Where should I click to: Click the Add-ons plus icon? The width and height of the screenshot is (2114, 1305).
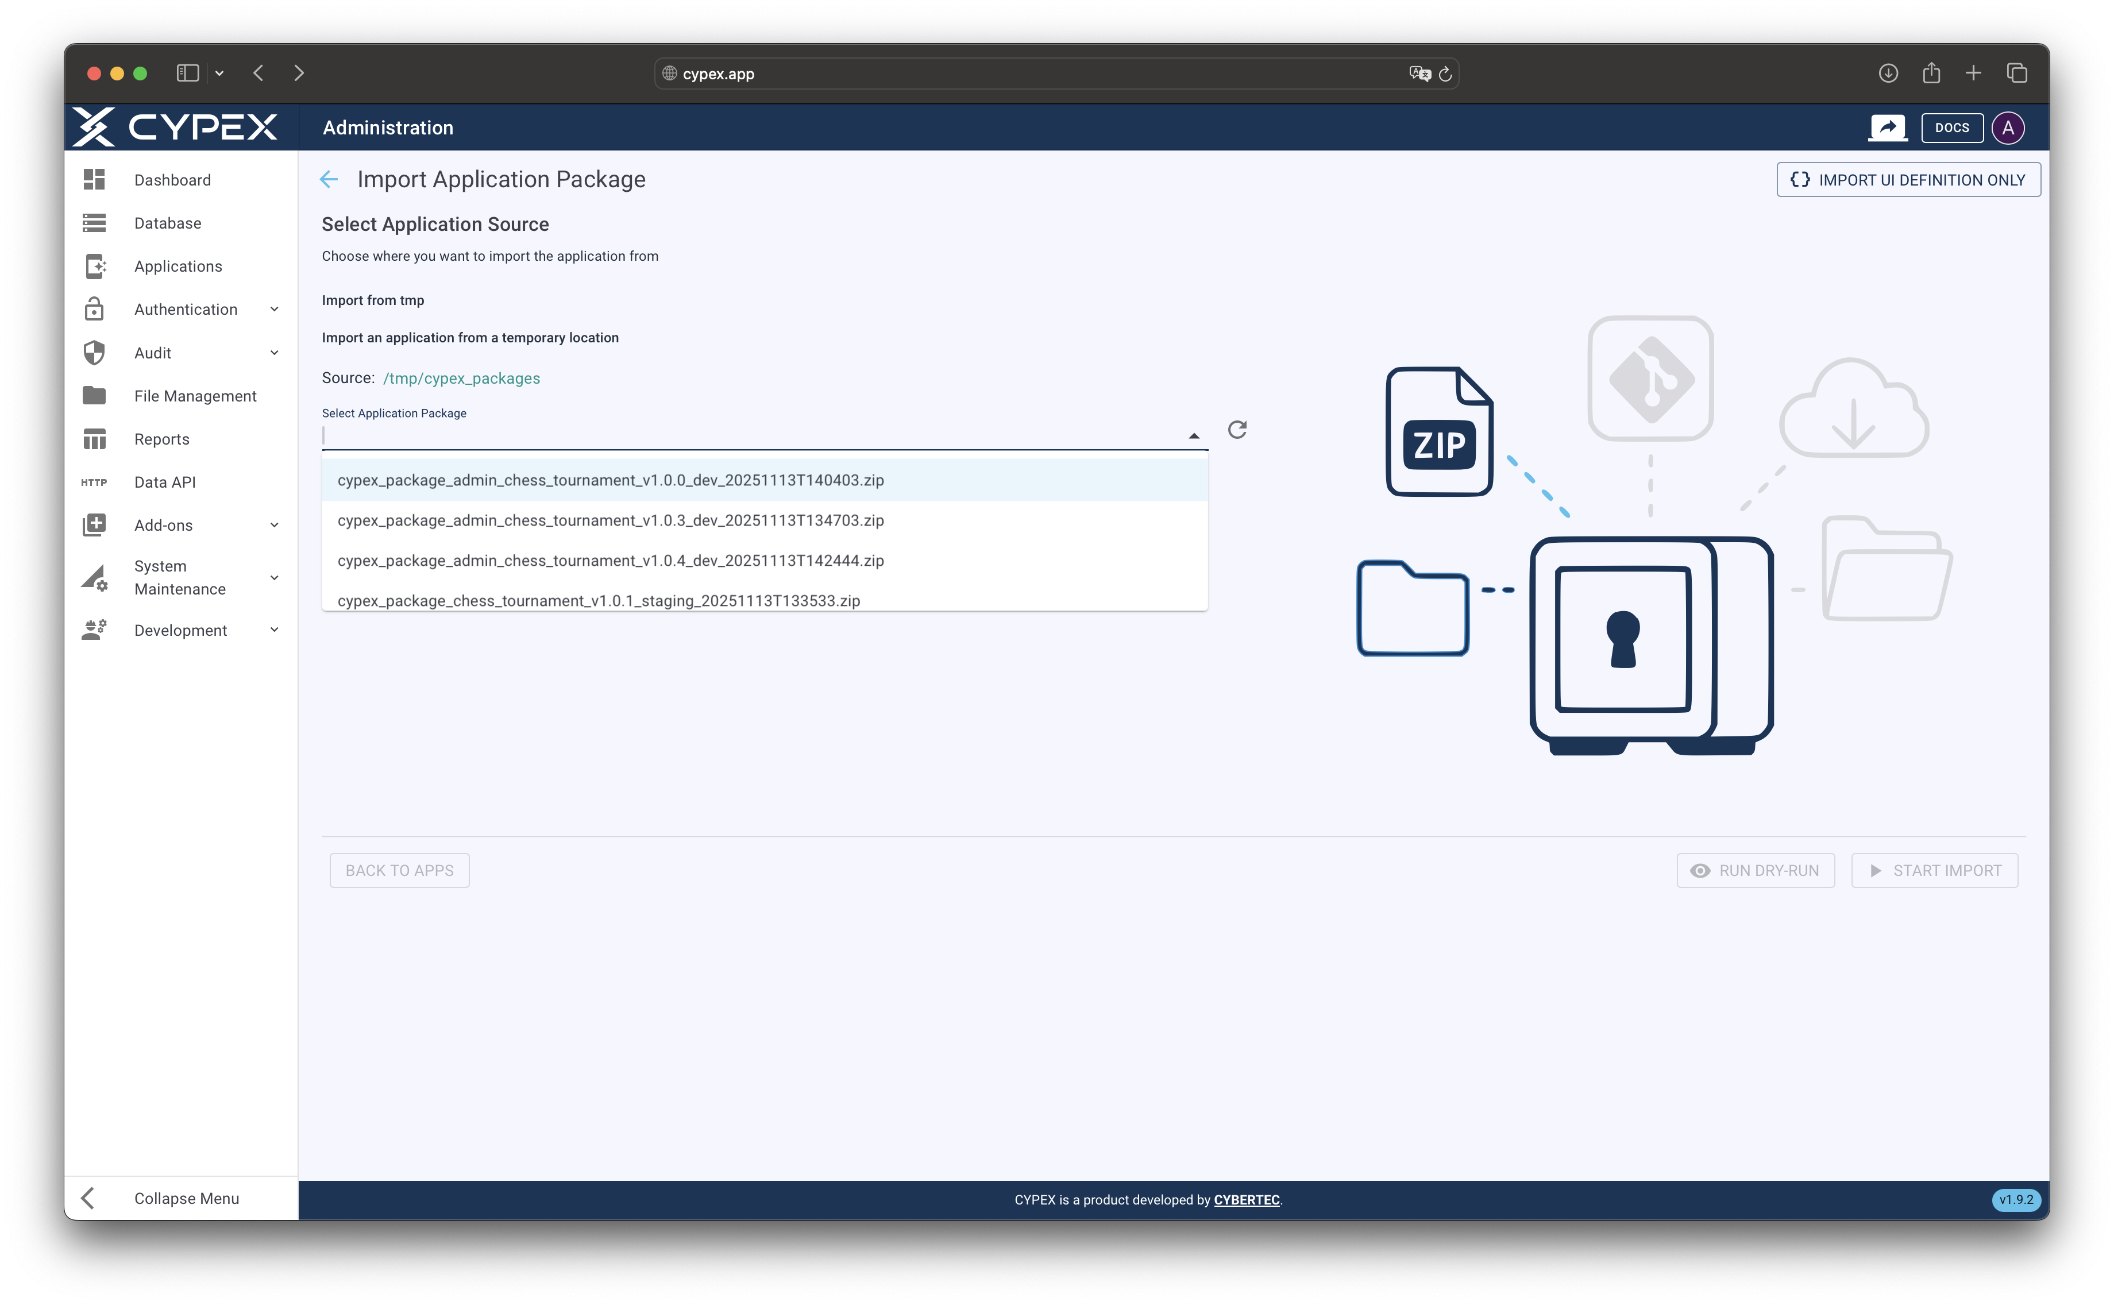[94, 525]
